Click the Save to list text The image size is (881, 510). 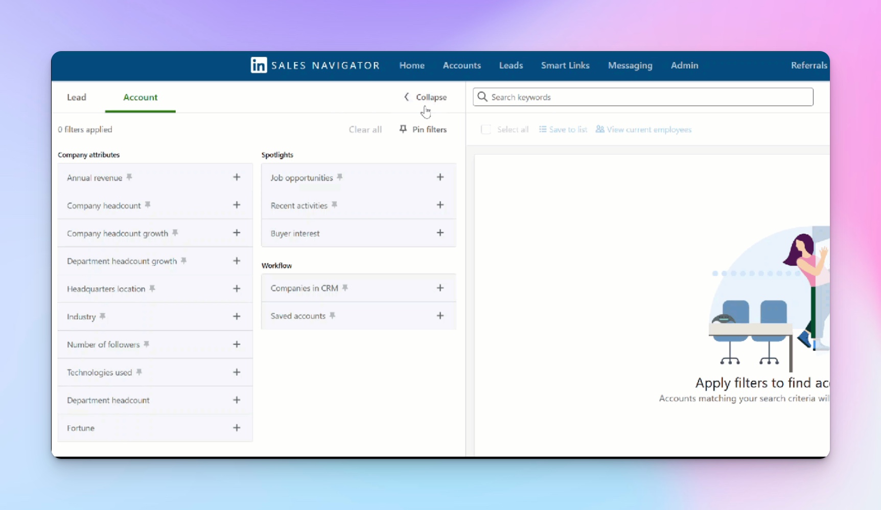point(568,129)
